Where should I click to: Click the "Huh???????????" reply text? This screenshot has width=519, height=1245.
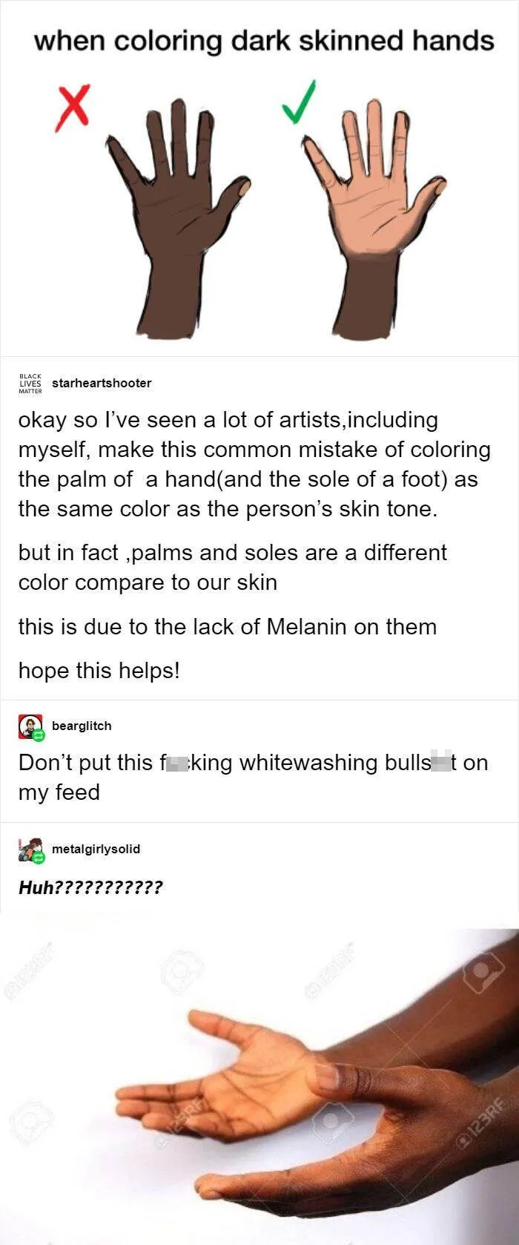90,887
